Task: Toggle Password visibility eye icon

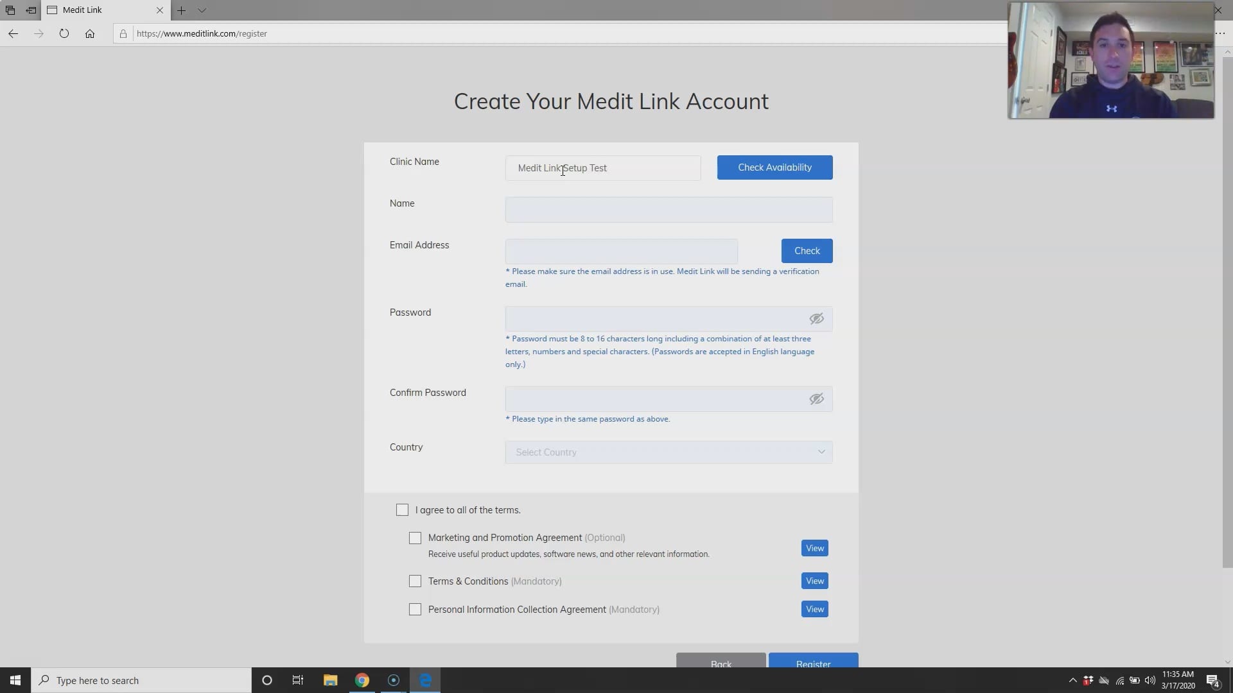Action: (816, 319)
